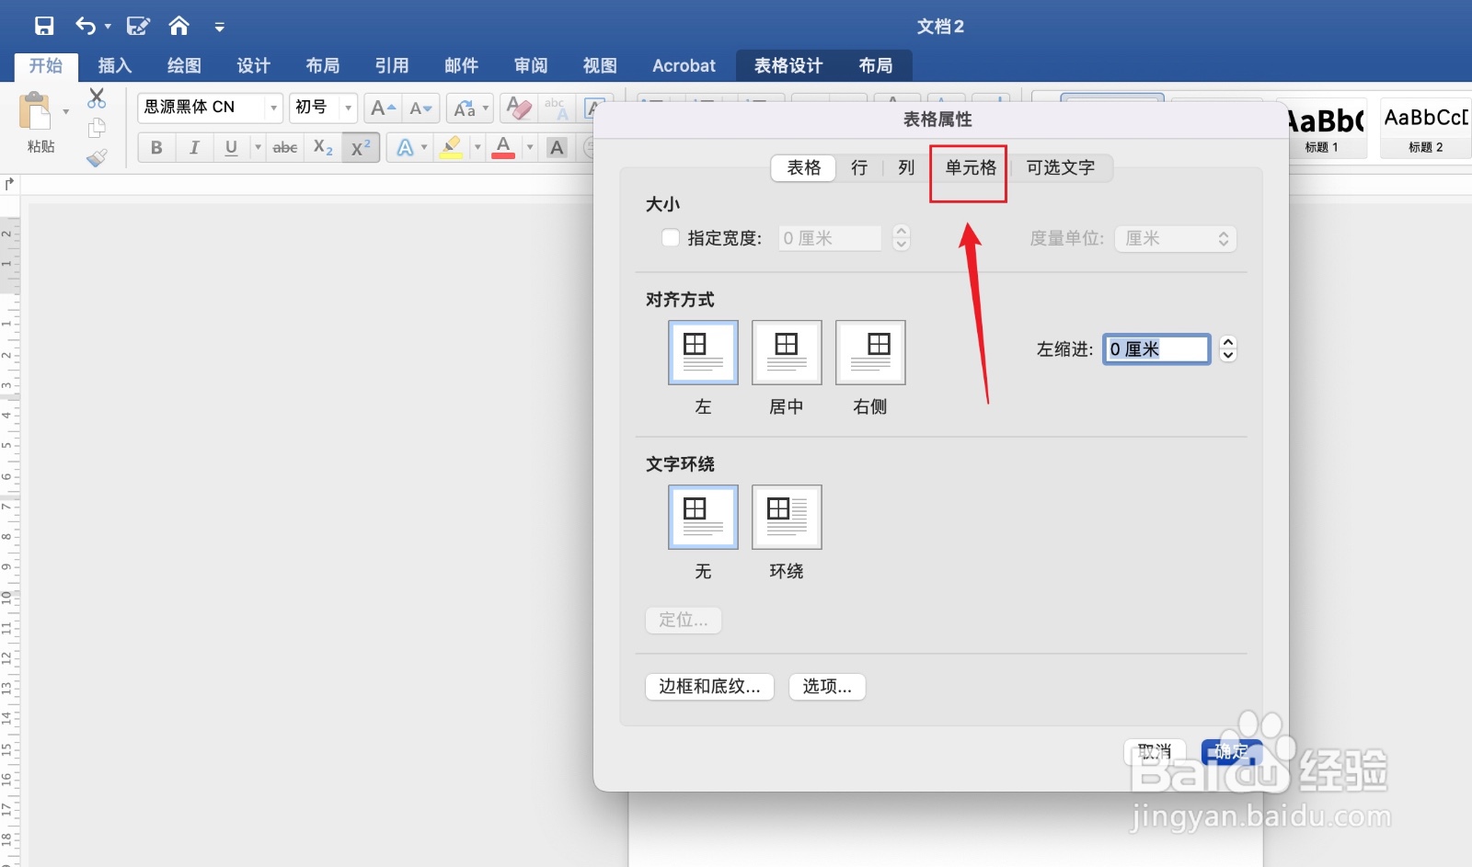1472x867 pixels.
Task: Toggle Strikethrough abc formatting
Action: click(x=285, y=147)
